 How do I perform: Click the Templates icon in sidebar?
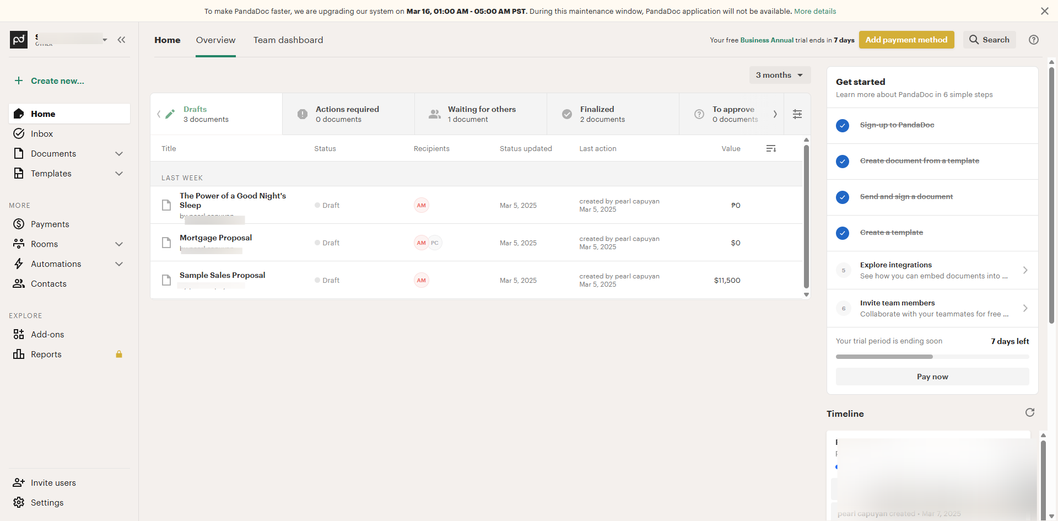pyautogui.click(x=19, y=173)
